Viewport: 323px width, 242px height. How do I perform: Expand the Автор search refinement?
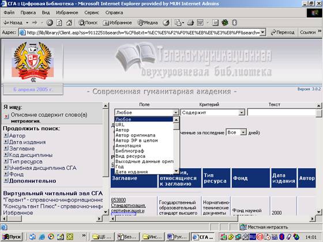pos(15,135)
